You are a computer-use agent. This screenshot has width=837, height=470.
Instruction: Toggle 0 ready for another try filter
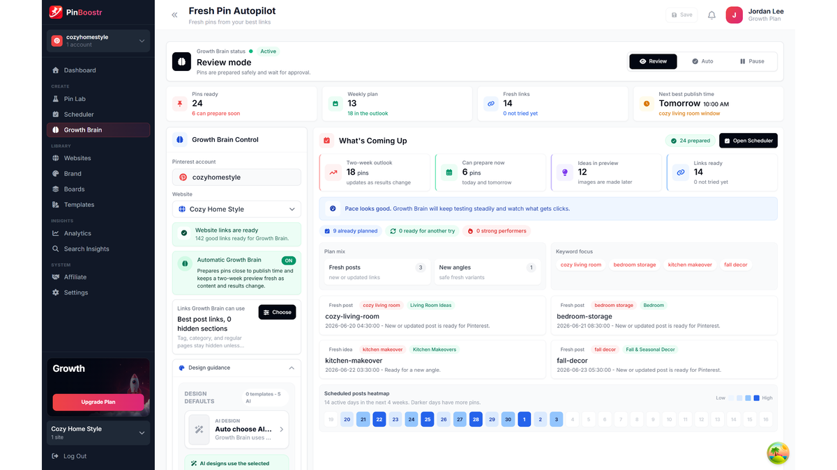click(x=422, y=231)
